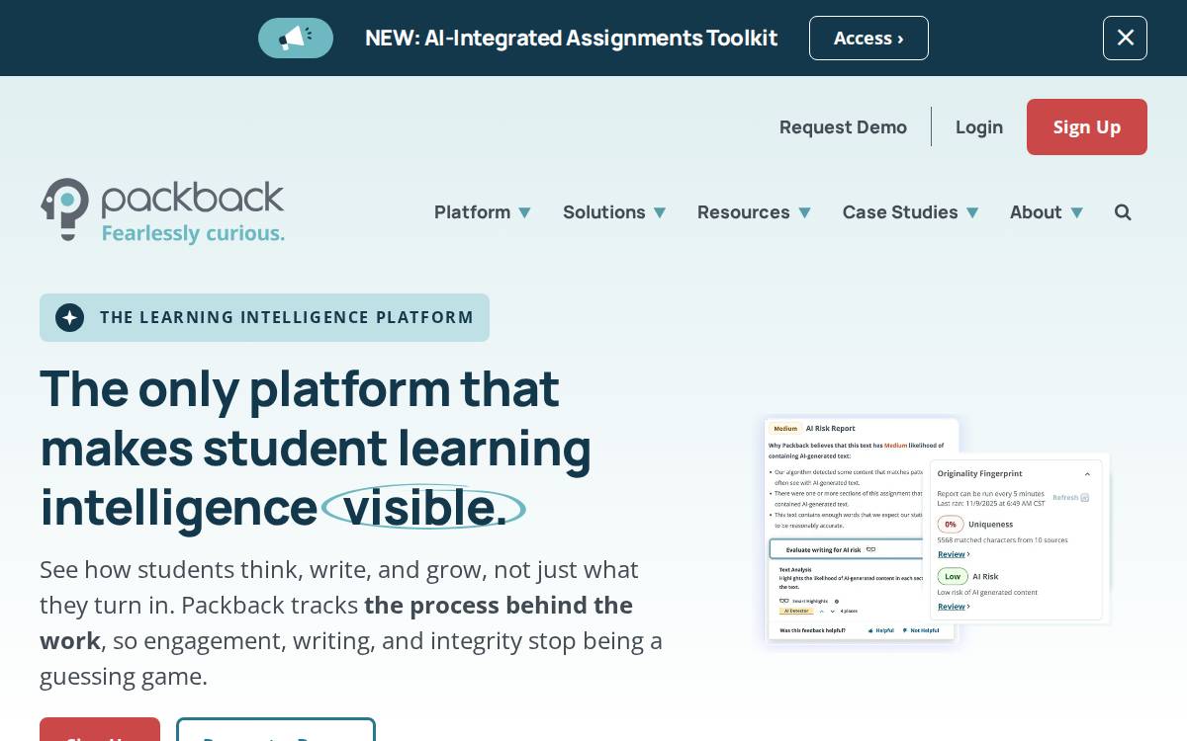Image resolution: width=1187 pixels, height=741 pixels.
Task: Click 'Last ran: 11/9/2025' report text
Action: coord(991,503)
